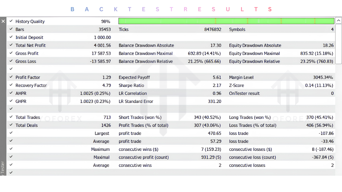
Task: Click the Expected Payoff label
Action: (134, 77)
